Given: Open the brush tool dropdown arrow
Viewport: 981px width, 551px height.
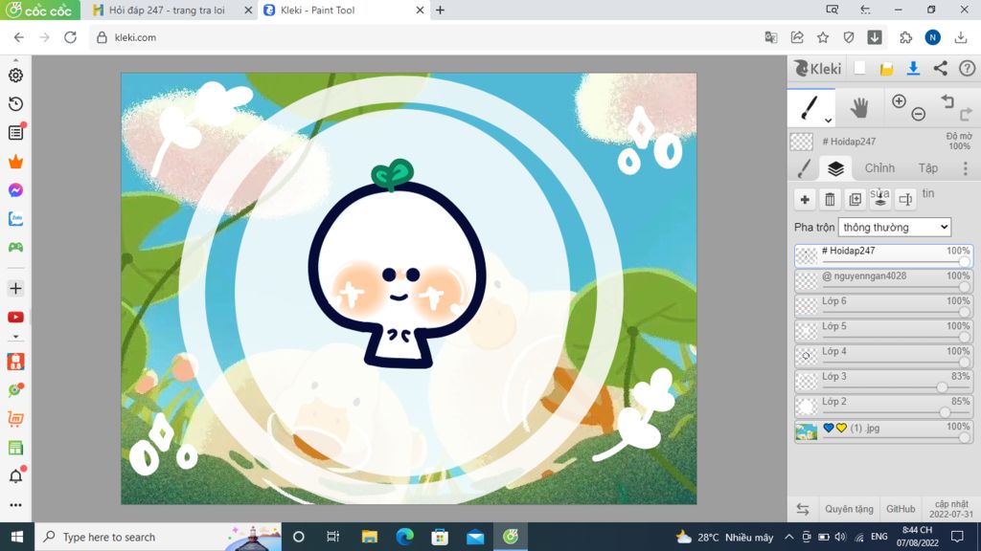Looking at the screenshot, I should 828,120.
